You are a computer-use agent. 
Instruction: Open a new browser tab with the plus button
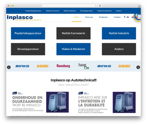coord(139,7)
